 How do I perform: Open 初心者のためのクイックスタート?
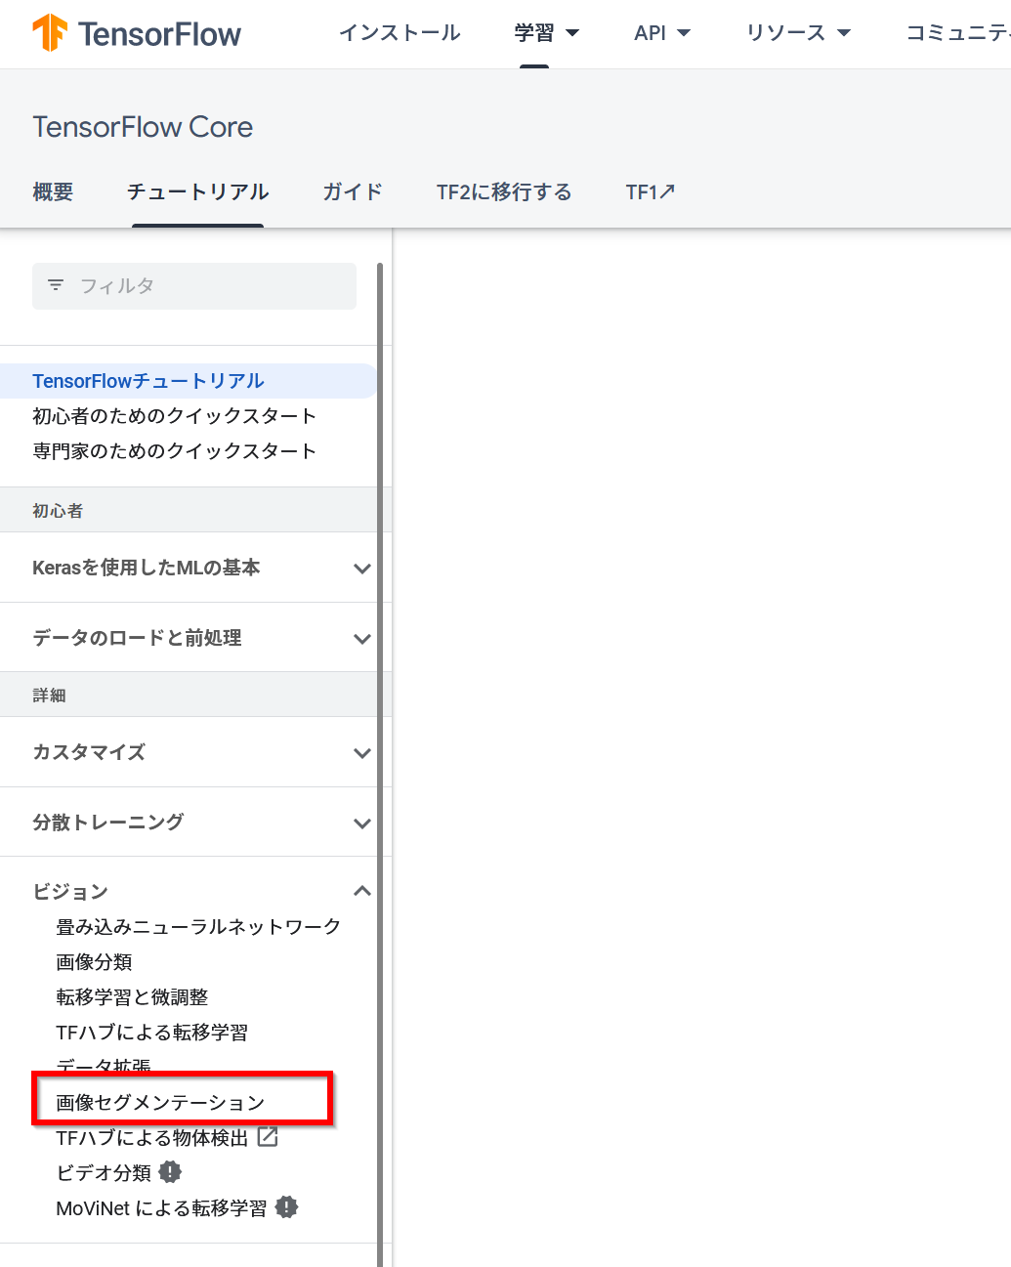coord(175,416)
